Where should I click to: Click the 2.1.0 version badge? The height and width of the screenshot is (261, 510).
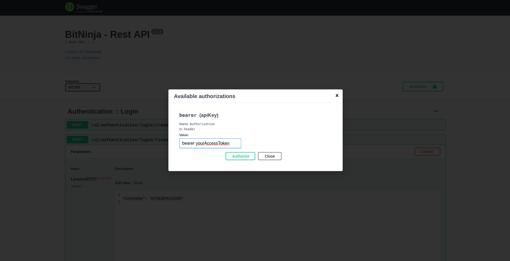pos(157,32)
